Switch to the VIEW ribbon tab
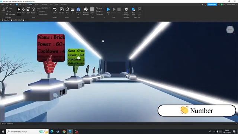The width and height of the screenshot is (238, 134). tap(57, 4)
